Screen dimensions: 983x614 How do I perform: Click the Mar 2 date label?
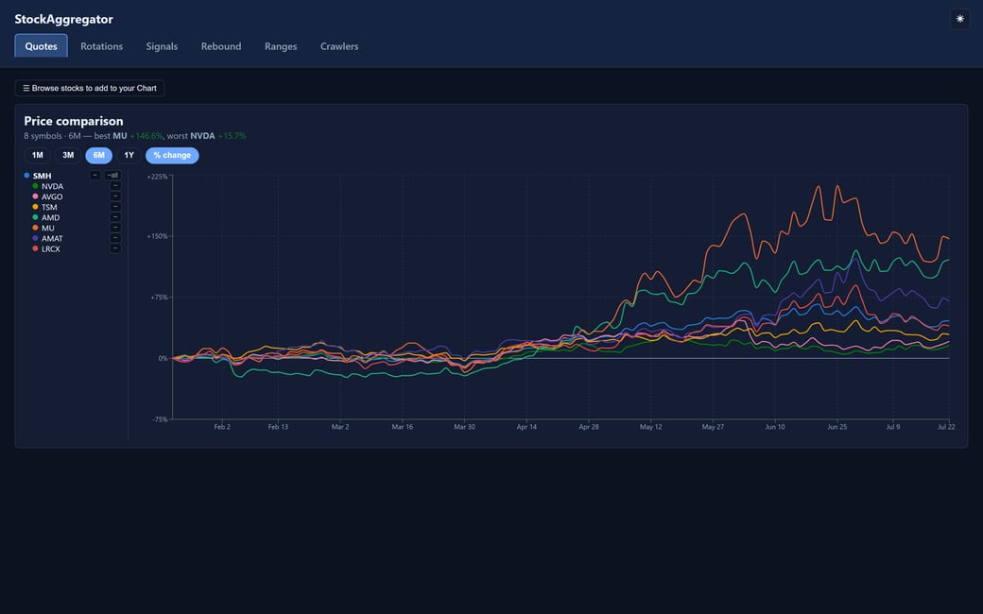(x=340, y=427)
